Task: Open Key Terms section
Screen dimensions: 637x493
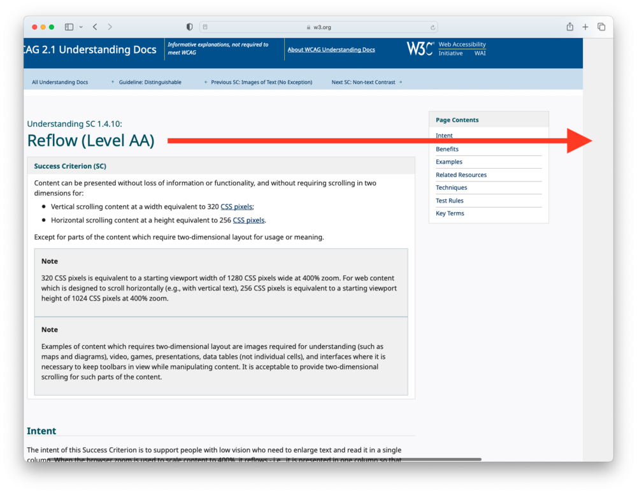Action: tap(450, 213)
